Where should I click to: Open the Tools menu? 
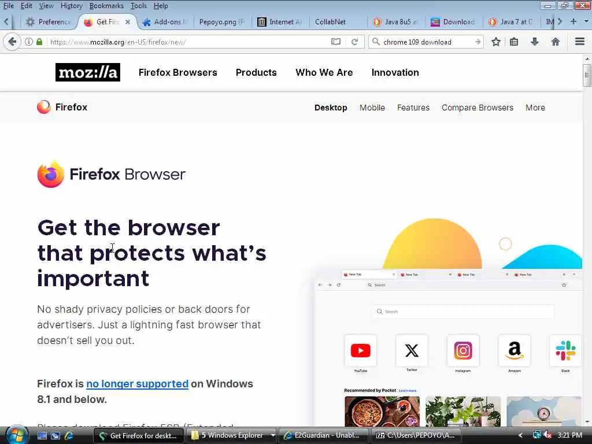139,6
